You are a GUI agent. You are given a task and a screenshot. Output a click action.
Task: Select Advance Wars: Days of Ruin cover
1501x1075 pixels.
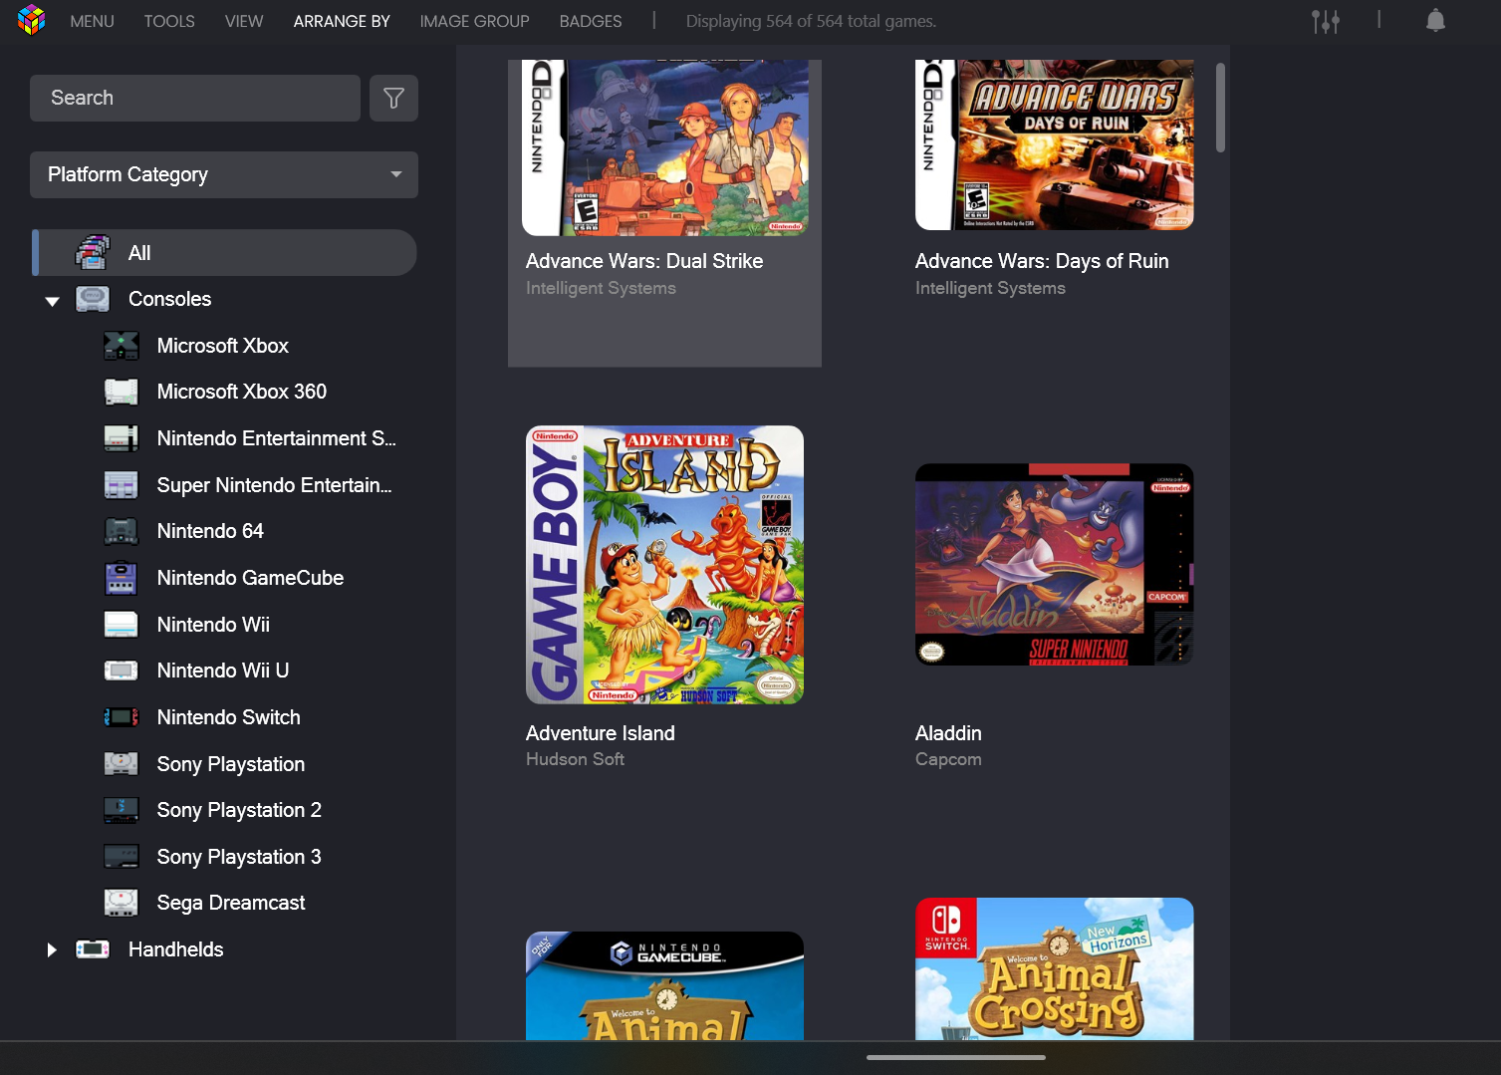(x=1055, y=144)
